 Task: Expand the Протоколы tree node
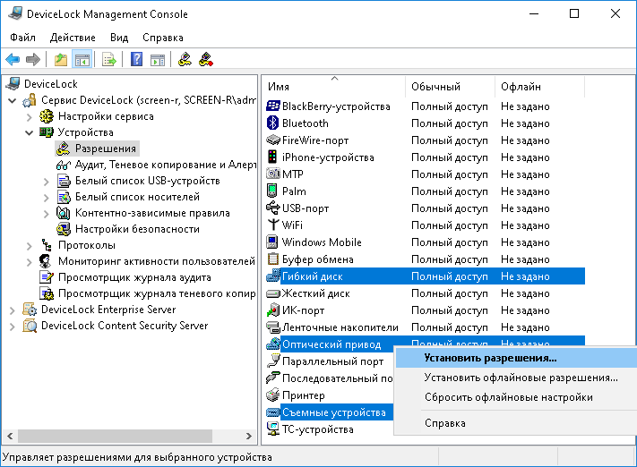[30, 245]
